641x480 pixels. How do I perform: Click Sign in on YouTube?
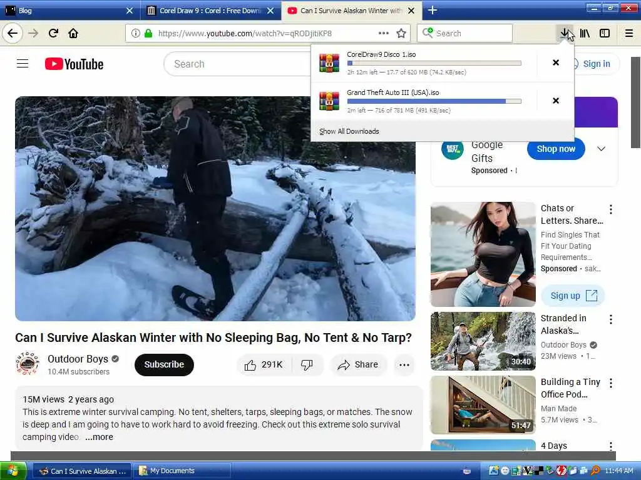click(596, 64)
